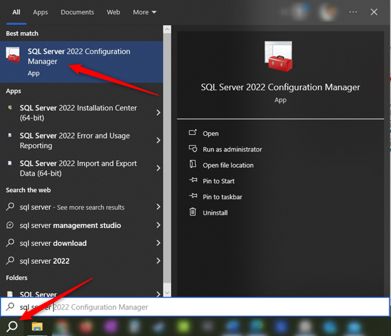The height and width of the screenshot is (336, 391).
Task: Expand SQL Server 2022 Error and Usage Reporting arrow
Action: (158, 140)
